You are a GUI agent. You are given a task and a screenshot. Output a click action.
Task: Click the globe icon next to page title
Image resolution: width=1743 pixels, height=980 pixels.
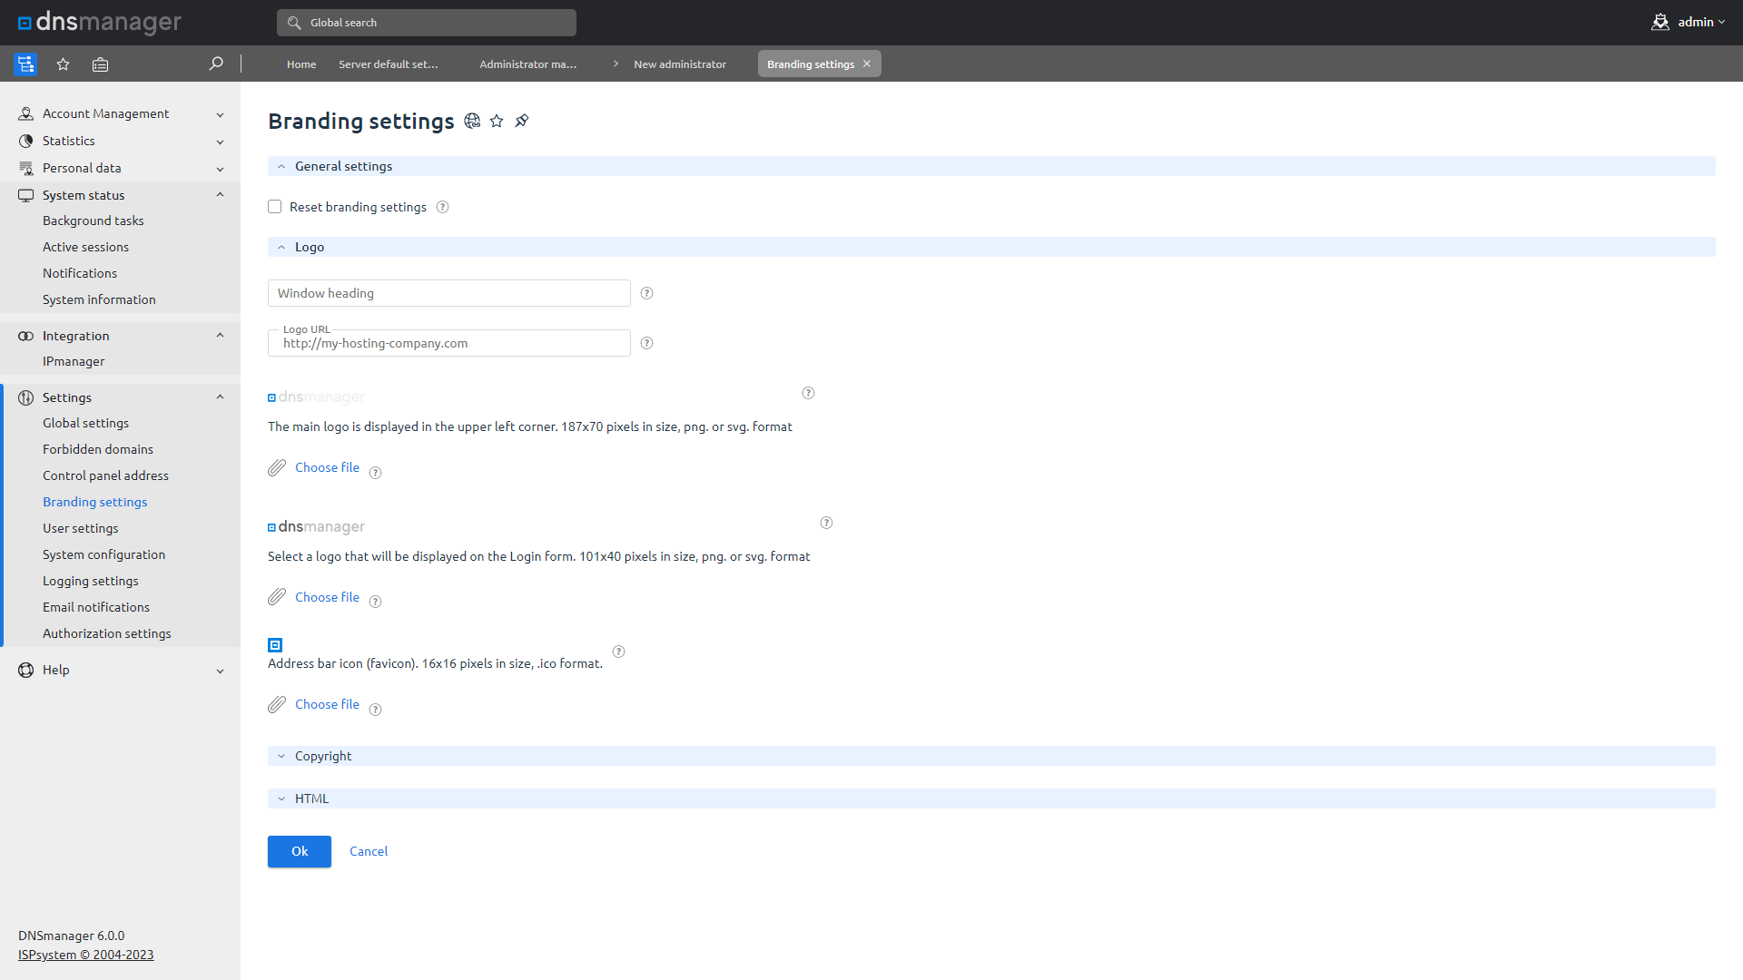pos(472,121)
